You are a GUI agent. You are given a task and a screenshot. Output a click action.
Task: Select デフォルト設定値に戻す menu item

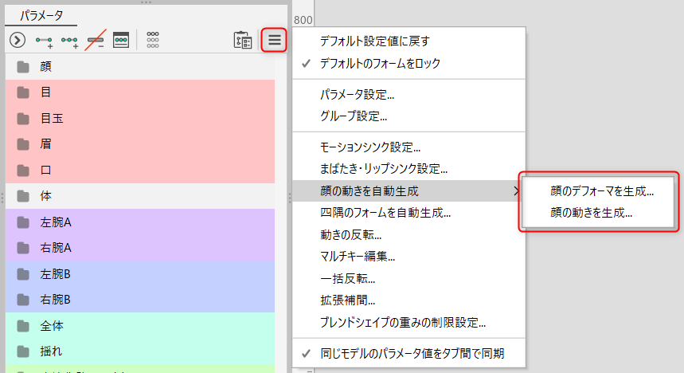(374, 41)
